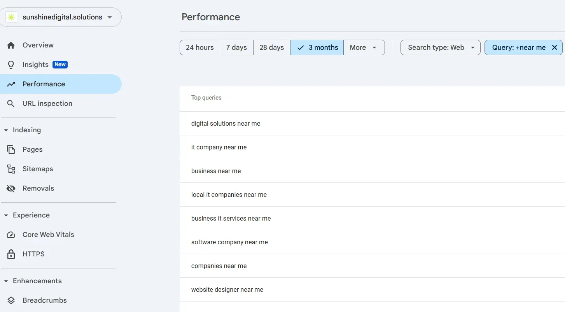This screenshot has width=565, height=312.
Task: Collapse the Indexing section
Action: coord(6,130)
